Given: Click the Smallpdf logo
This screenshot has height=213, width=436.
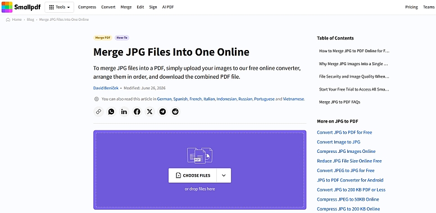Looking at the screenshot, I should 21,7.
